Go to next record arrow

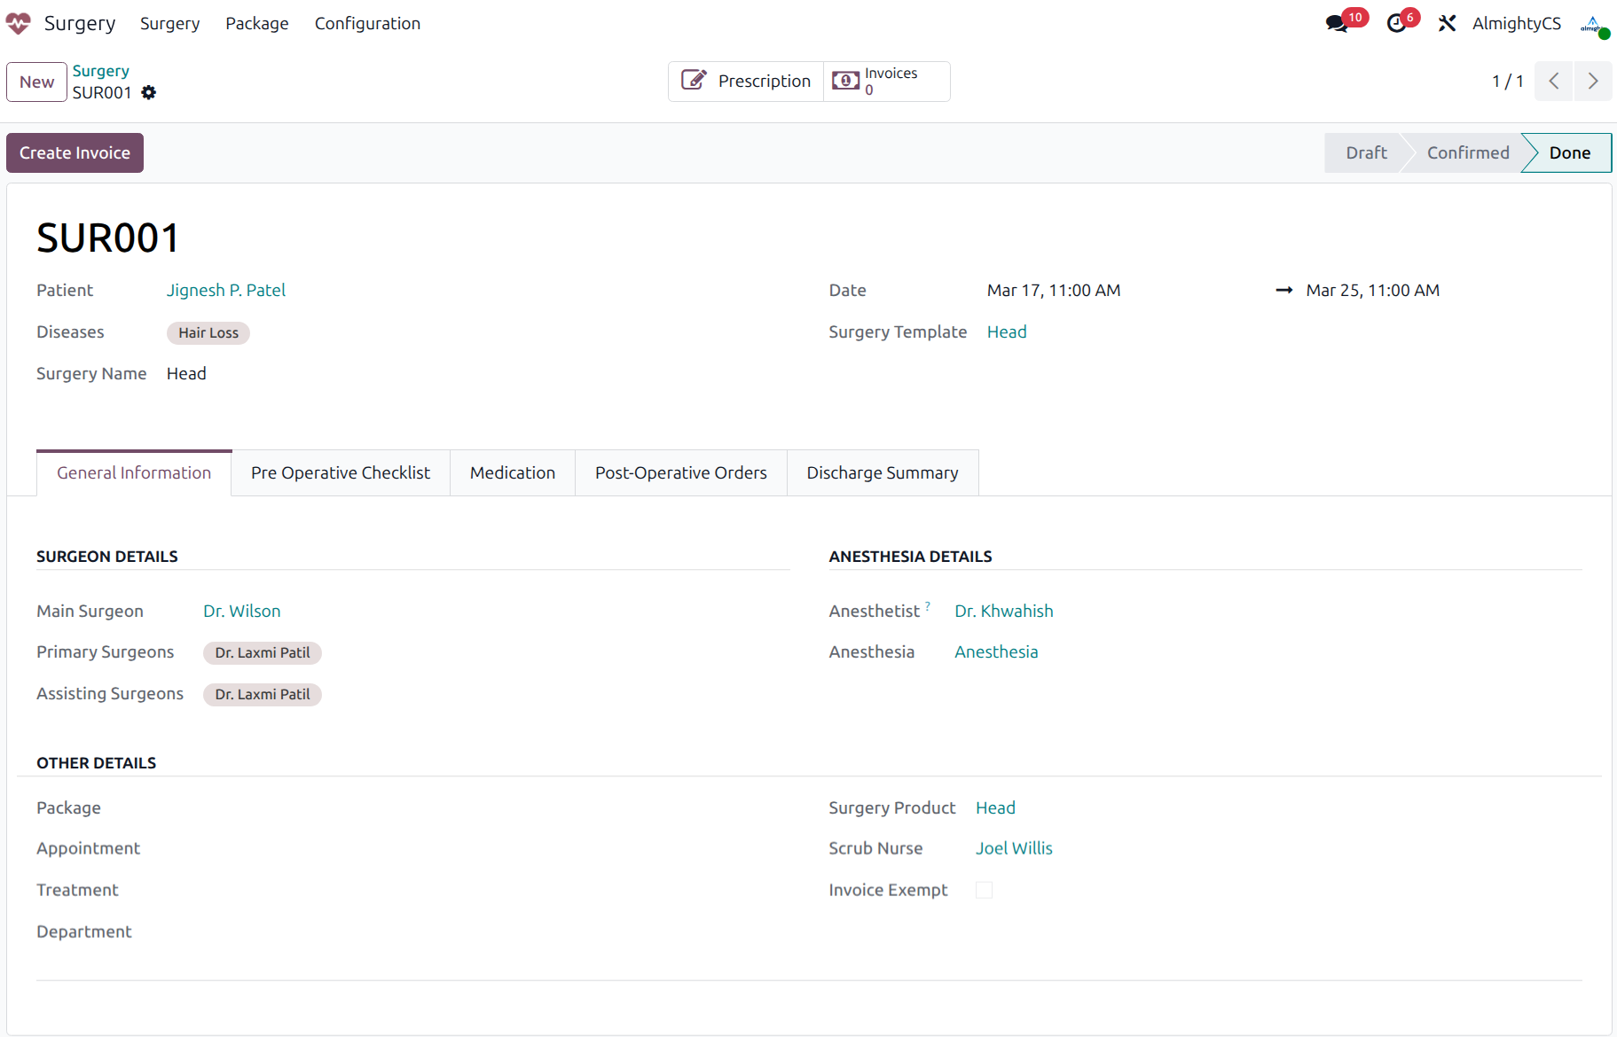coord(1593,82)
